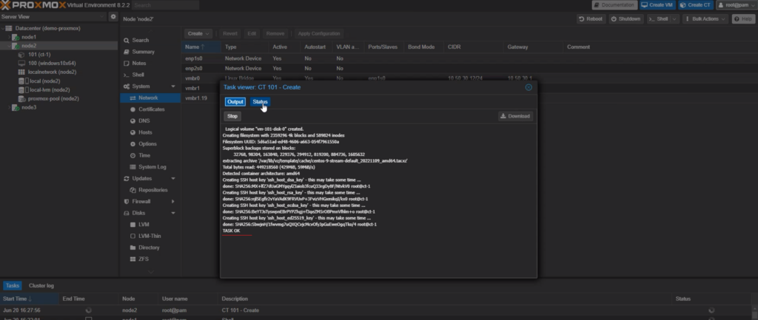Open the Bulk Actions dropdown
Screen dimensions: 758x320
705,18
